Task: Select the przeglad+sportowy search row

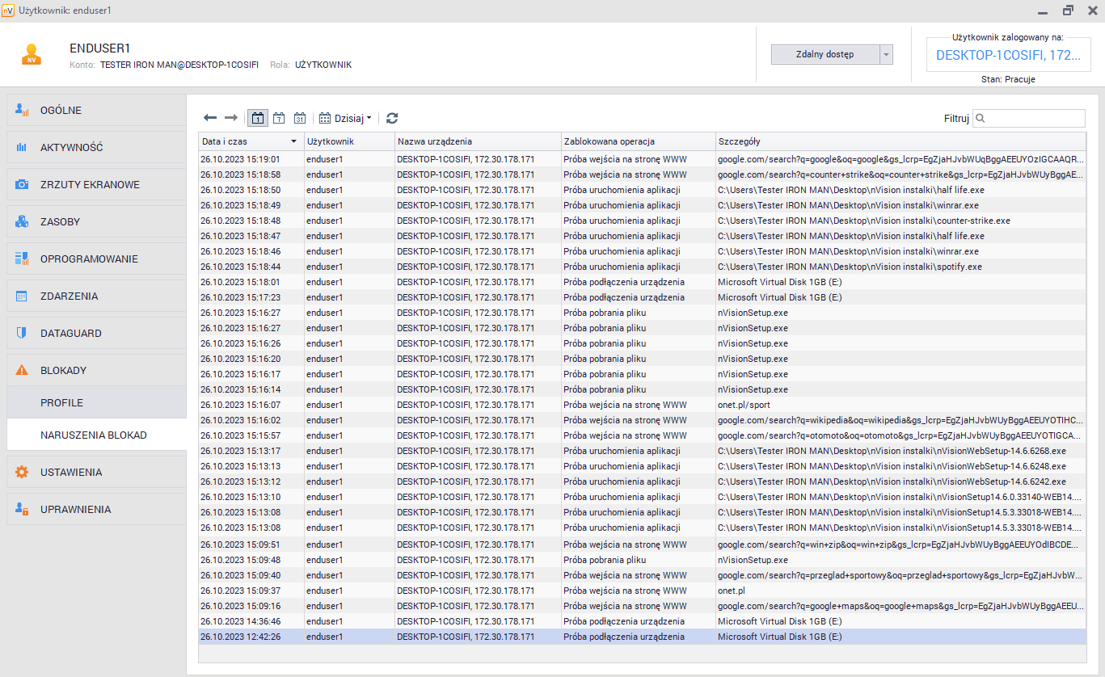Action: 642,575
